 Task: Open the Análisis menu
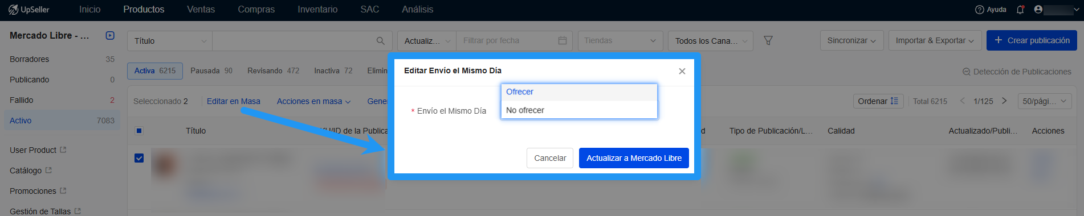pyautogui.click(x=417, y=10)
